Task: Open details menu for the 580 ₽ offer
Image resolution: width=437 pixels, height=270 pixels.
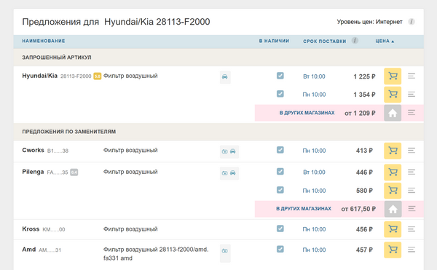Action: (412, 191)
